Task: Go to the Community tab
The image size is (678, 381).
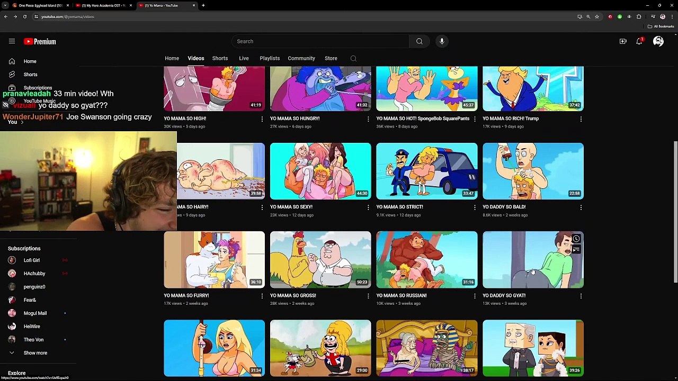Action: [301, 58]
